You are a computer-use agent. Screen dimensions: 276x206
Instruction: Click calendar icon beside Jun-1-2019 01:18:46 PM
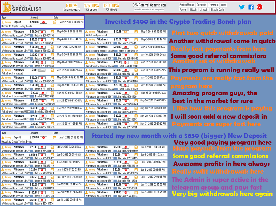click(55, 138)
